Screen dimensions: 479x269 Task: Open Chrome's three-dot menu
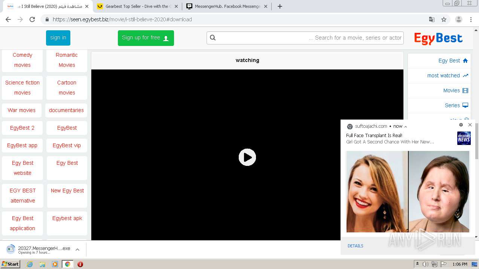tap(471, 19)
